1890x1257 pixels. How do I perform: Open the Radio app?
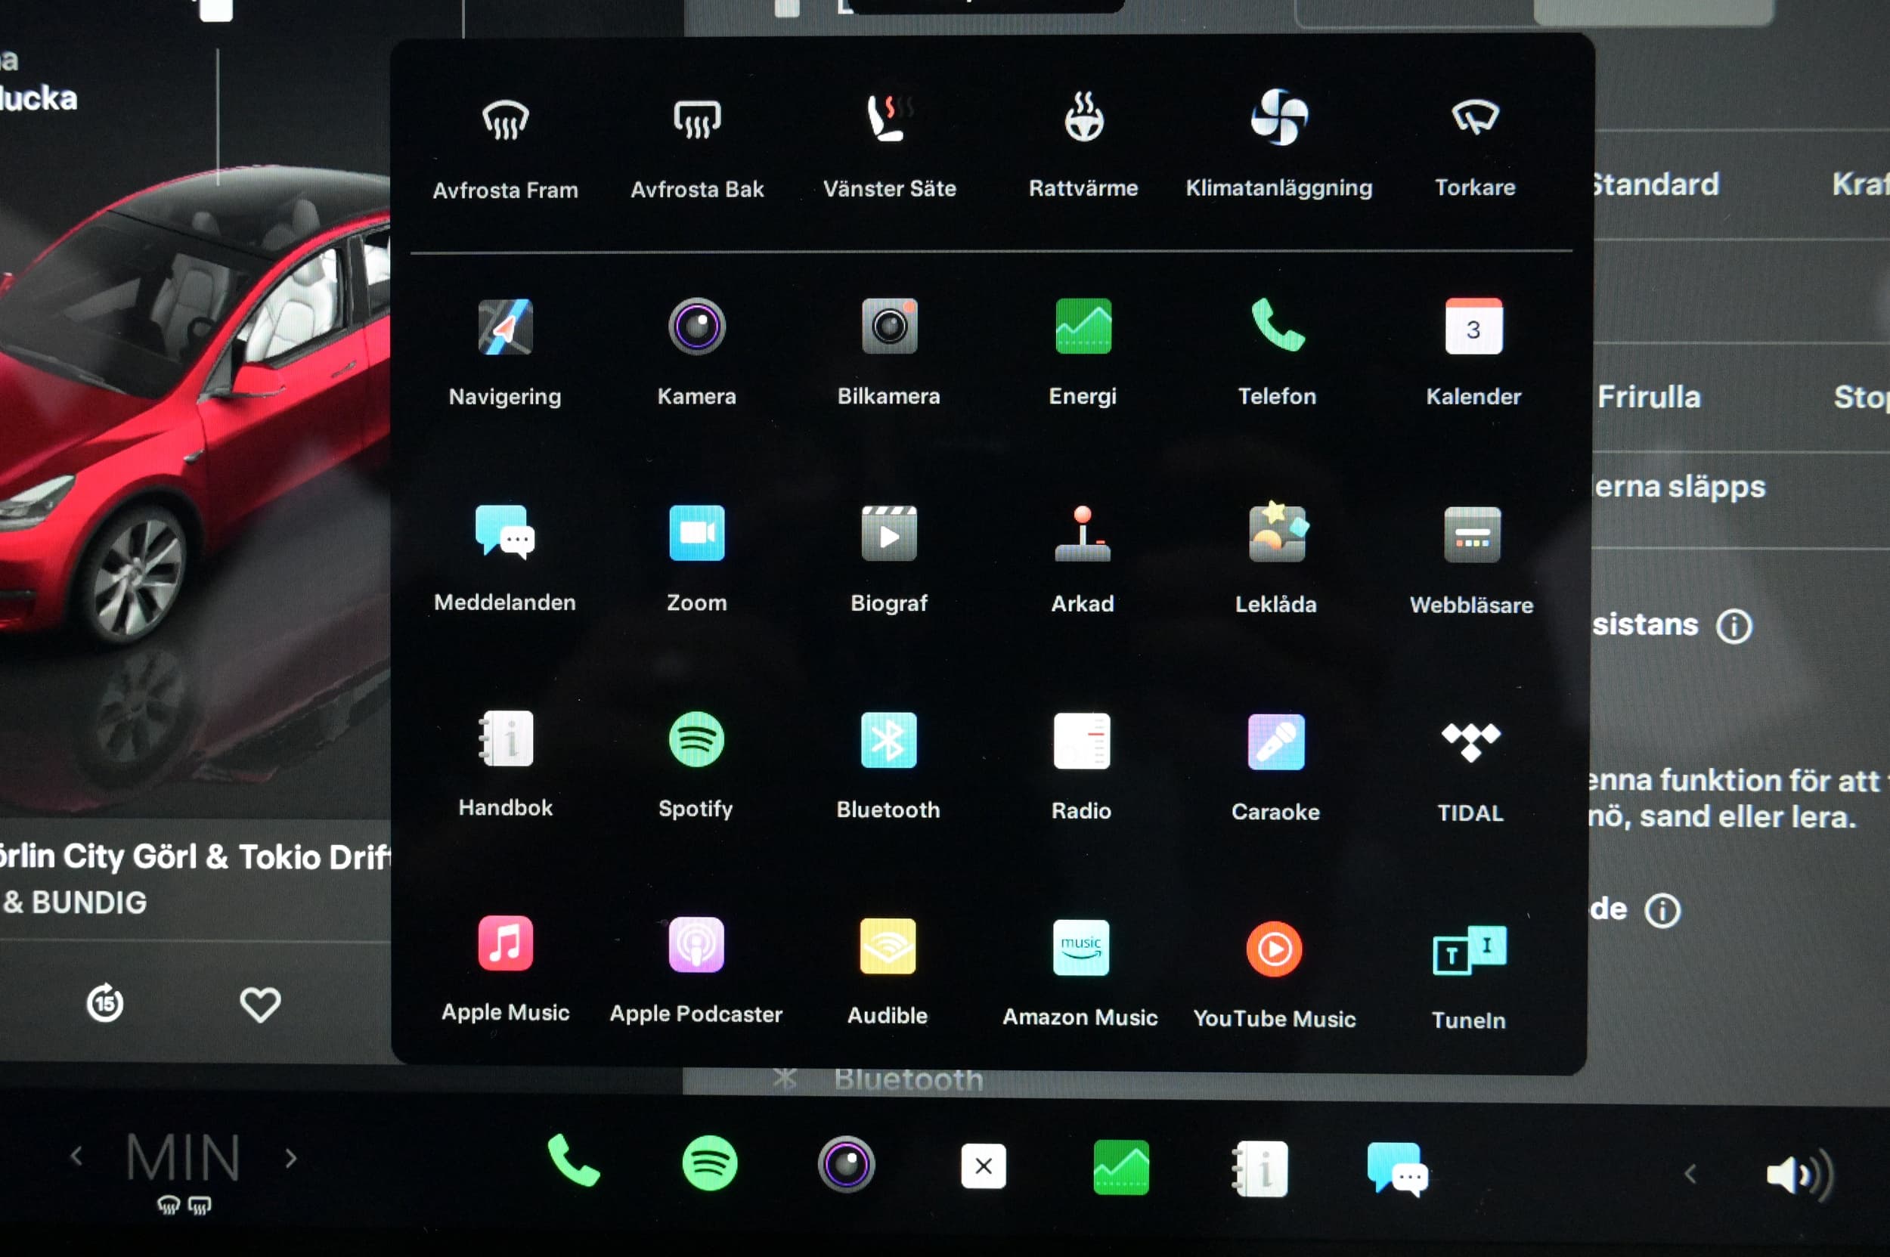click(1082, 767)
